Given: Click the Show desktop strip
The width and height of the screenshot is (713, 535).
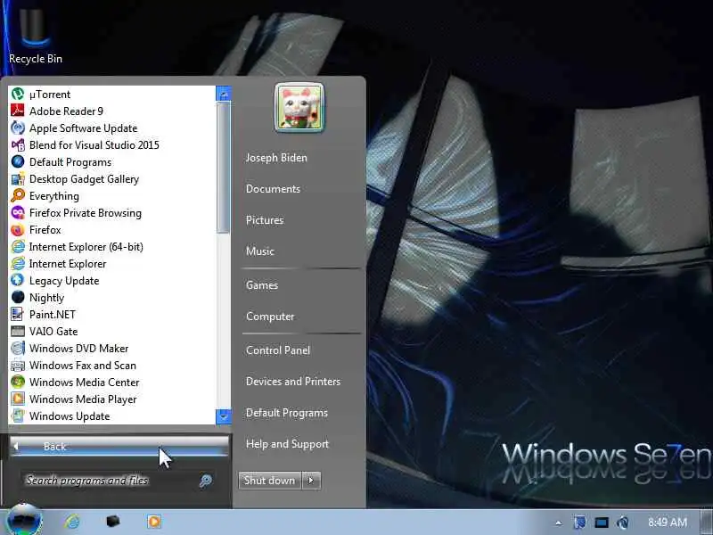Looking at the screenshot, I should (708, 523).
